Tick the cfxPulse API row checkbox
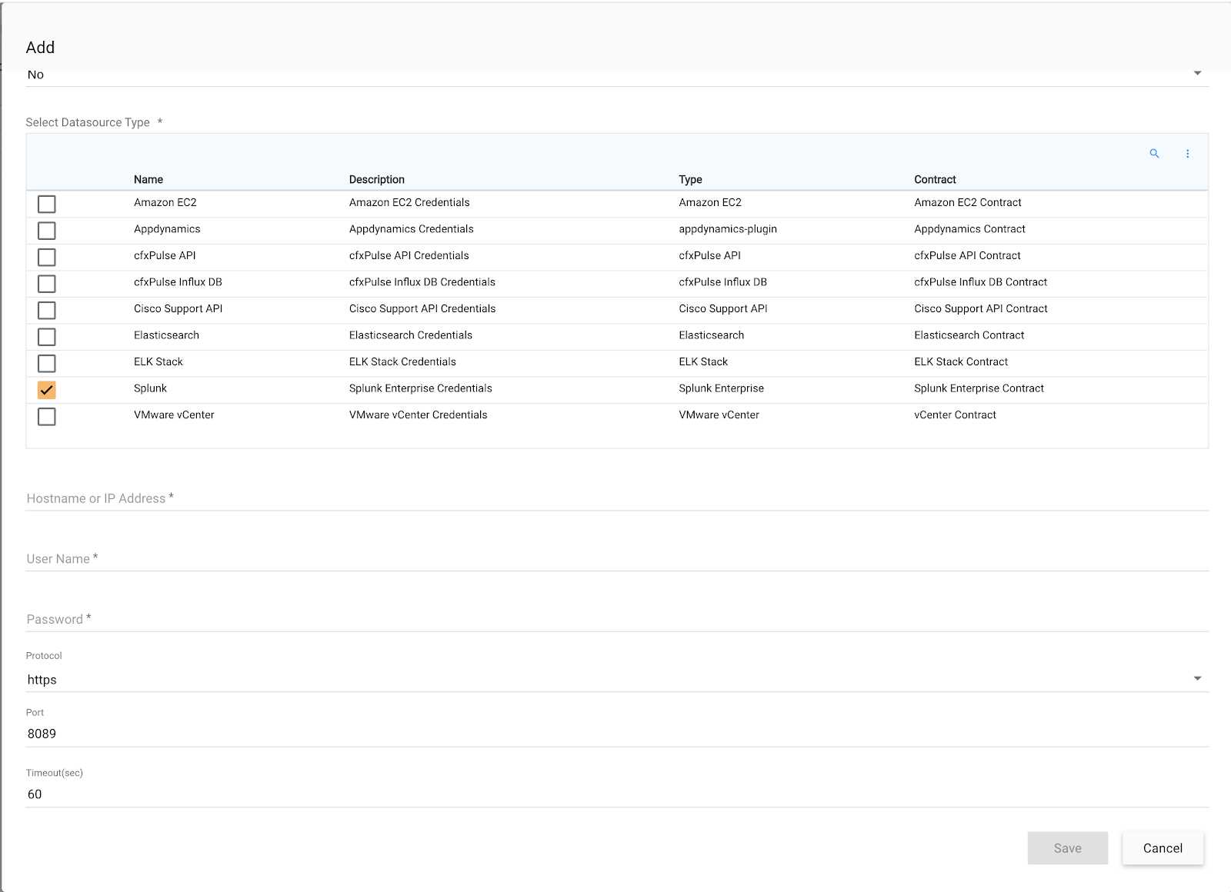The image size is (1231, 892). click(47, 257)
